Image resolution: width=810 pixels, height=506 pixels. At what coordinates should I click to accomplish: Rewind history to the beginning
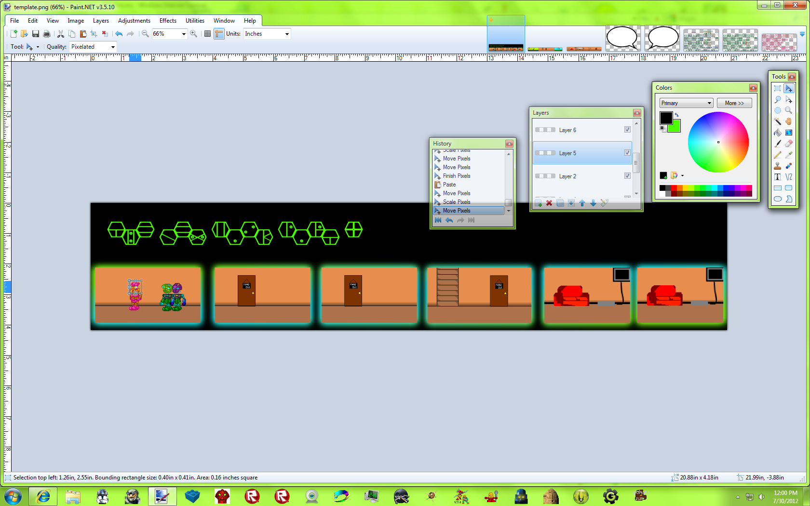tap(438, 220)
